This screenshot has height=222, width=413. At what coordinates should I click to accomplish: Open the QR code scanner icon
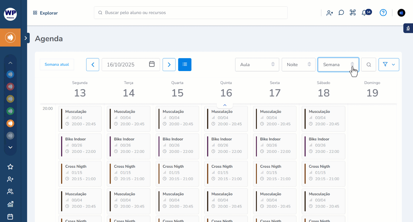coord(353,12)
